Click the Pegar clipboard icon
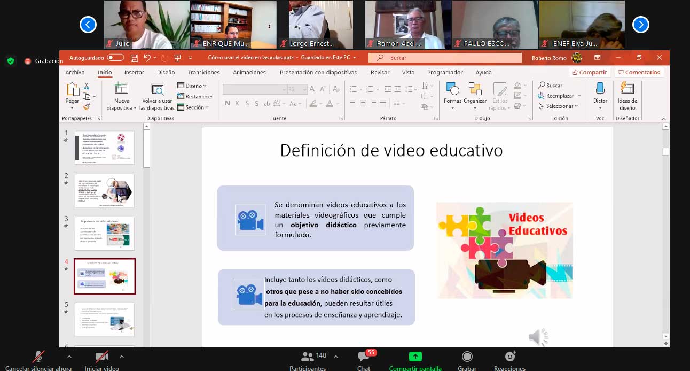The width and height of the screenshot is (690, 371). coord(72,90)
